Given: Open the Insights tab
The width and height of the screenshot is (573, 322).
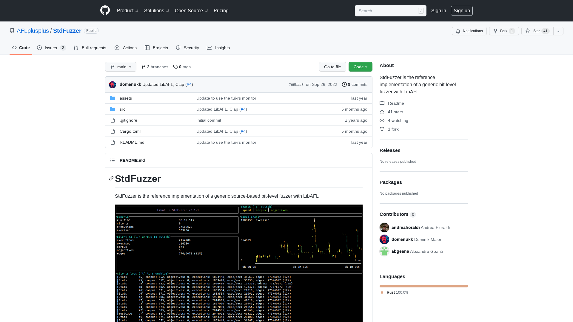Looking at the screenshot, I should point(218,48).
